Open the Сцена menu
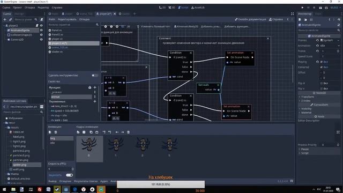Screen dimensions: 343x193 pyautogui.click(x=6, y=8)
